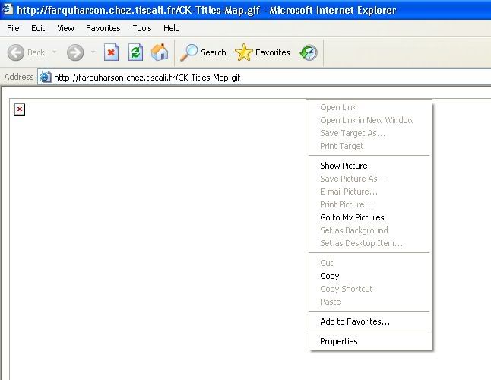This screenshot has height=380, width=491.
Task: Click the page icon in the address bar
Action: 45,77
